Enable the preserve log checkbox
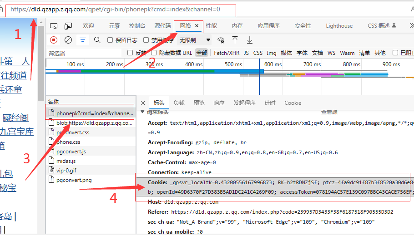Screen dimensions: 414x235 coord(110,40)
